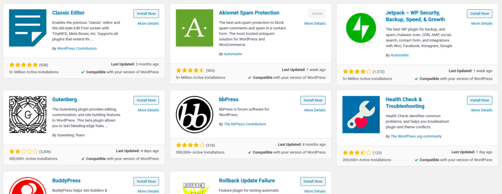Click 'By Gutenberg Team' text
The image size is (502, 194).
[x=68, y=135]
